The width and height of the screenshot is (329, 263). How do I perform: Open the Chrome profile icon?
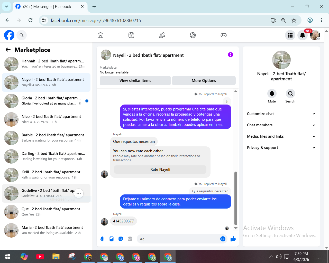(310, 20)
